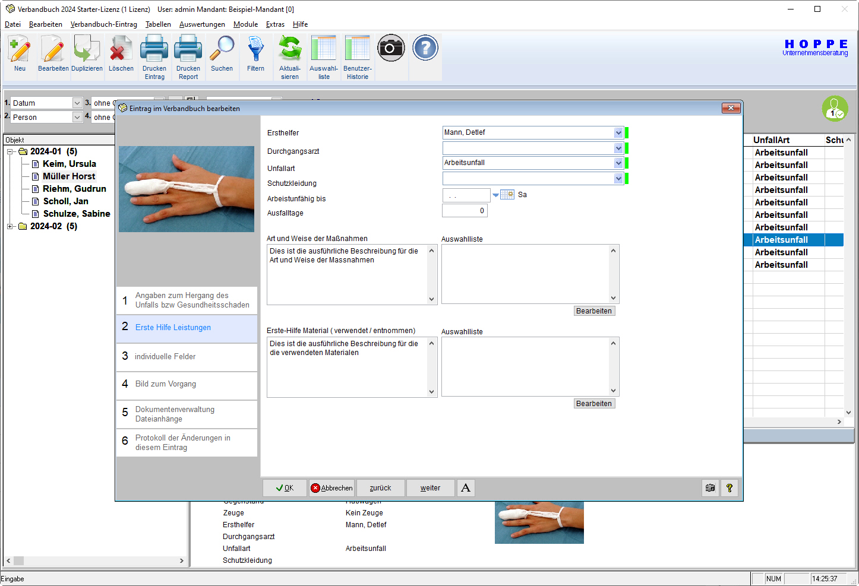Open the Tabellen menu

coord(158,24)
